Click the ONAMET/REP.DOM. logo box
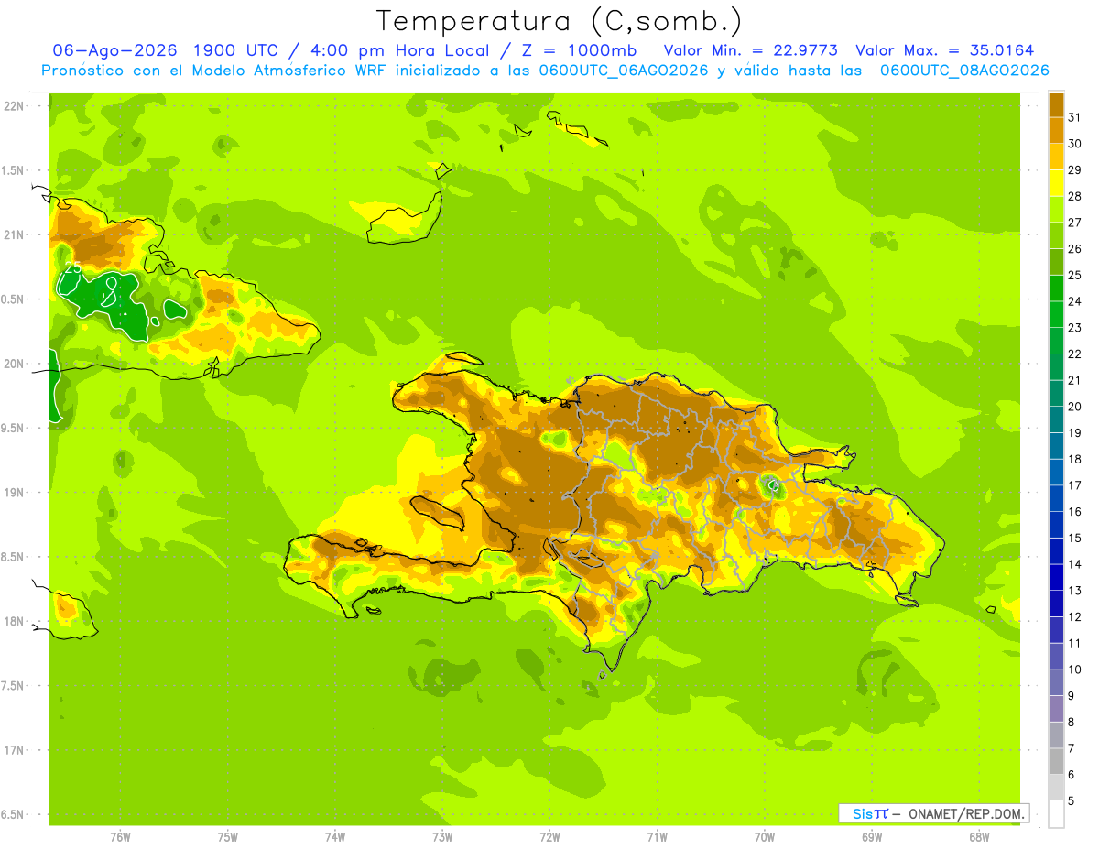The height and width of the screenshot is (849, 1099). [933, 813]
